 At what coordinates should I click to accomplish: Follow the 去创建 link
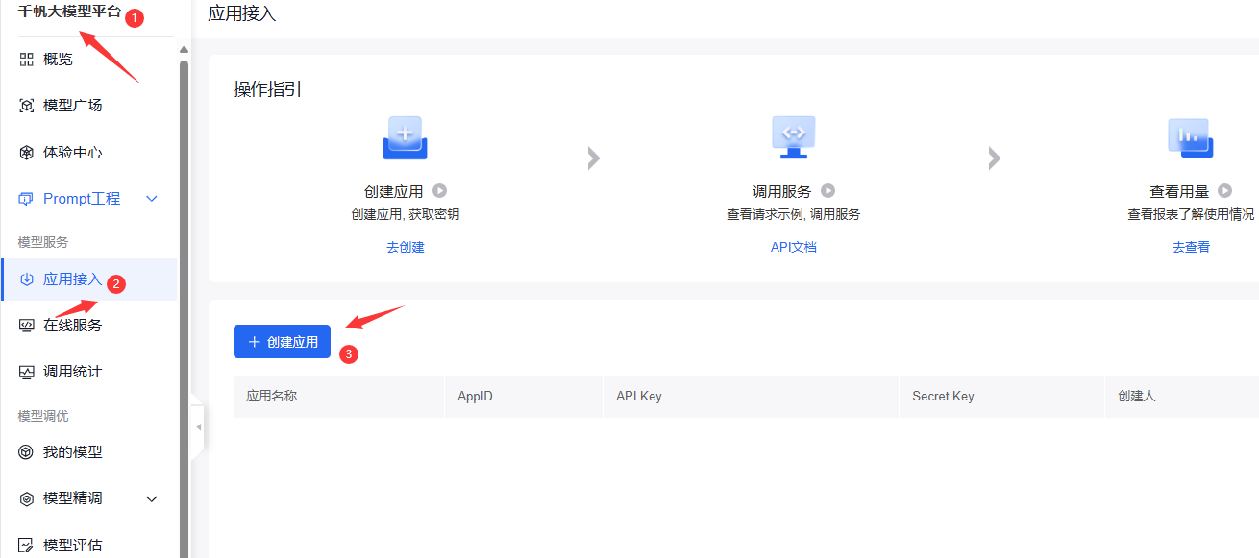[x=405, y=247]
